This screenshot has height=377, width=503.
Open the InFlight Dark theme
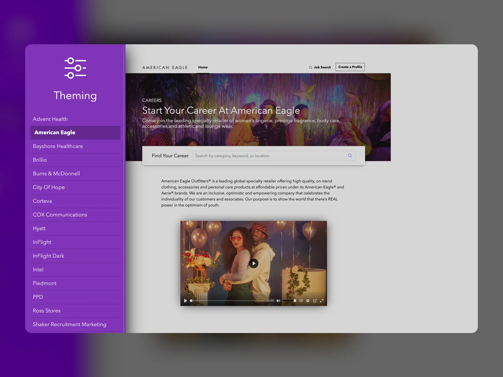(75, 256)
